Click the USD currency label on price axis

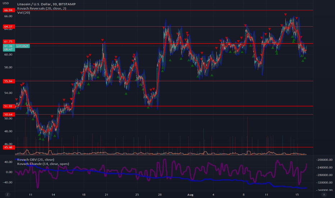pyautogui.click(x=5, y=3)
